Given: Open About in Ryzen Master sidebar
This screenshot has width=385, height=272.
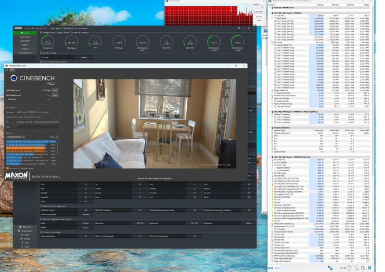Looking at the screenshot, I should point(25,246).
